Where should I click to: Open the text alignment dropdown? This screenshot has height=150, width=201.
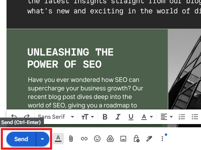coord(167,117)
